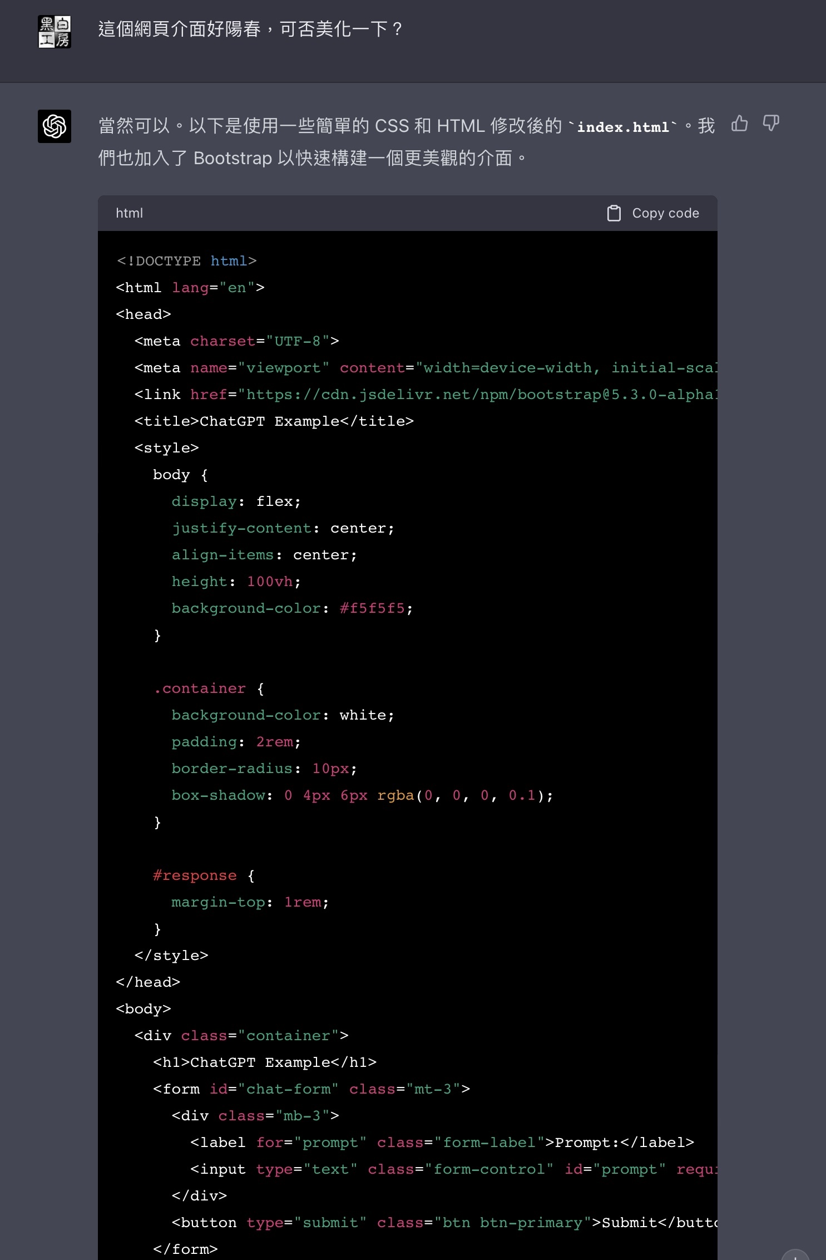826x1260 pixels.
Task: Click the thumbs up feedback icon
Action: [739, 123]
